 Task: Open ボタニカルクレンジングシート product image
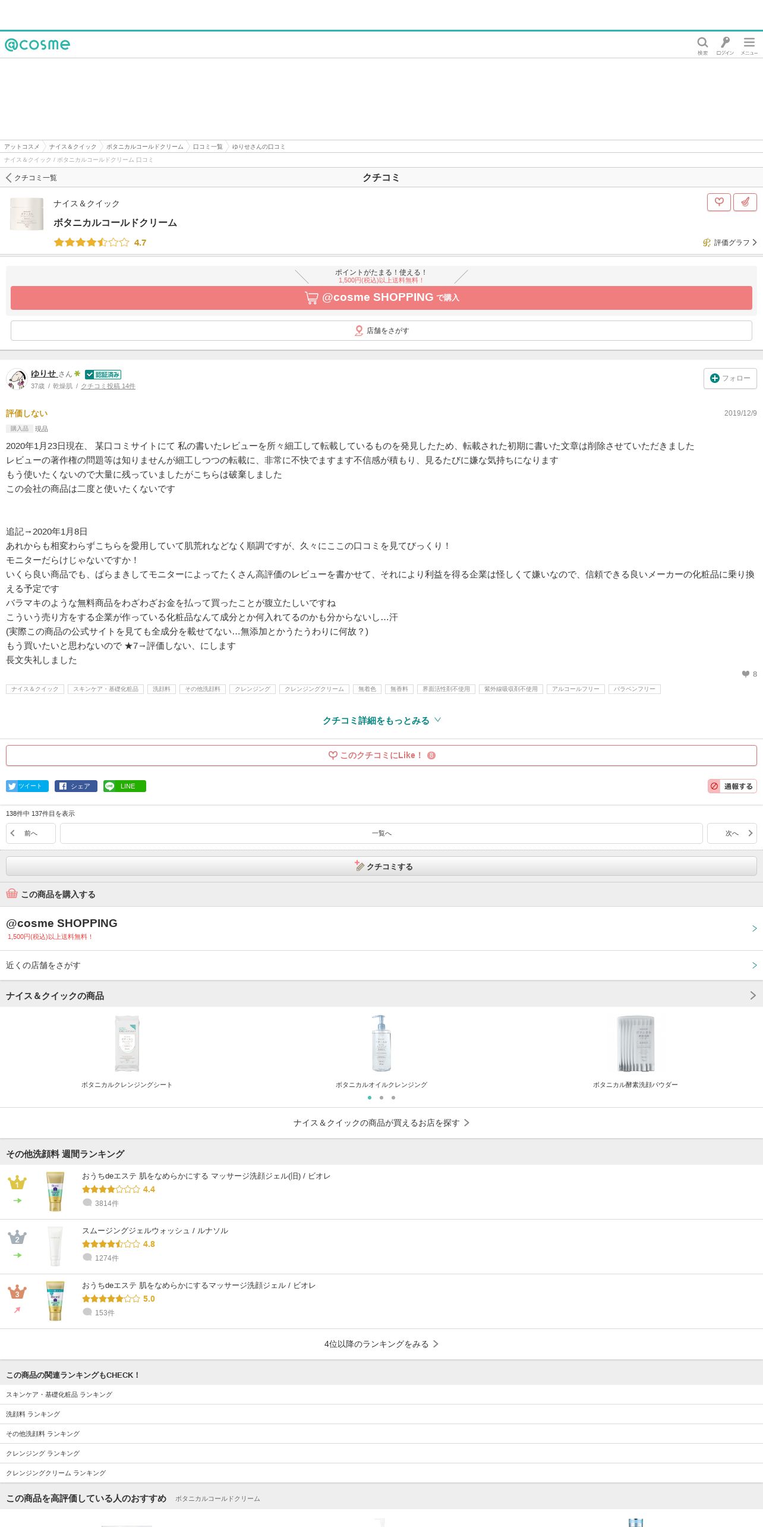(x=127, y=1044)
